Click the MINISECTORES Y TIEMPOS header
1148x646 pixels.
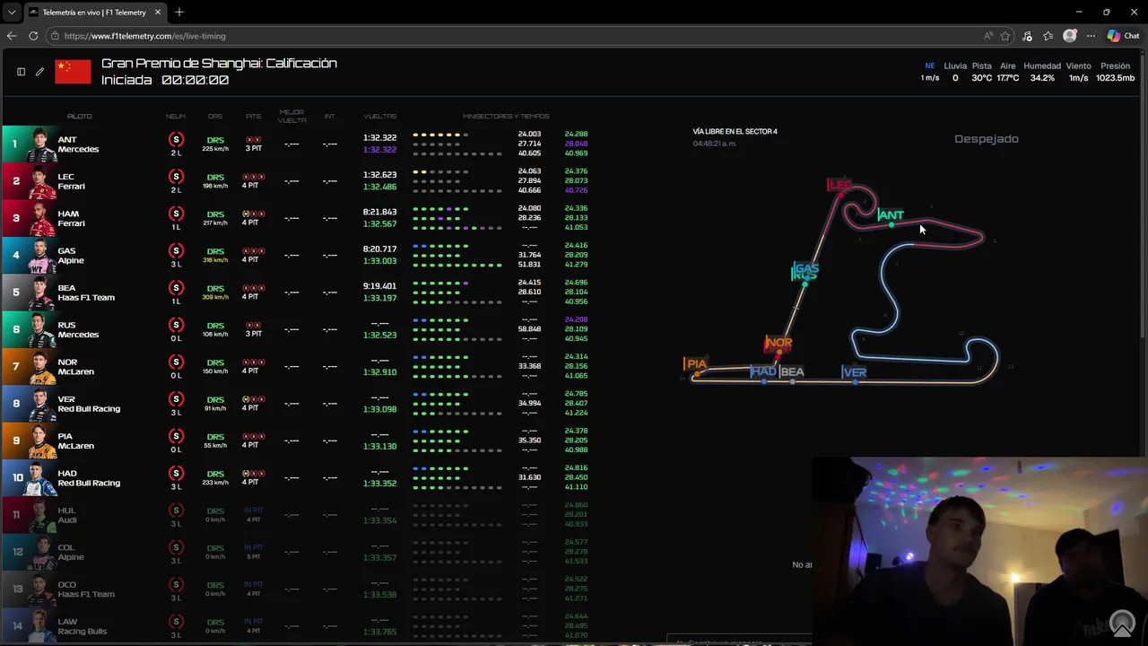[506, 117]
